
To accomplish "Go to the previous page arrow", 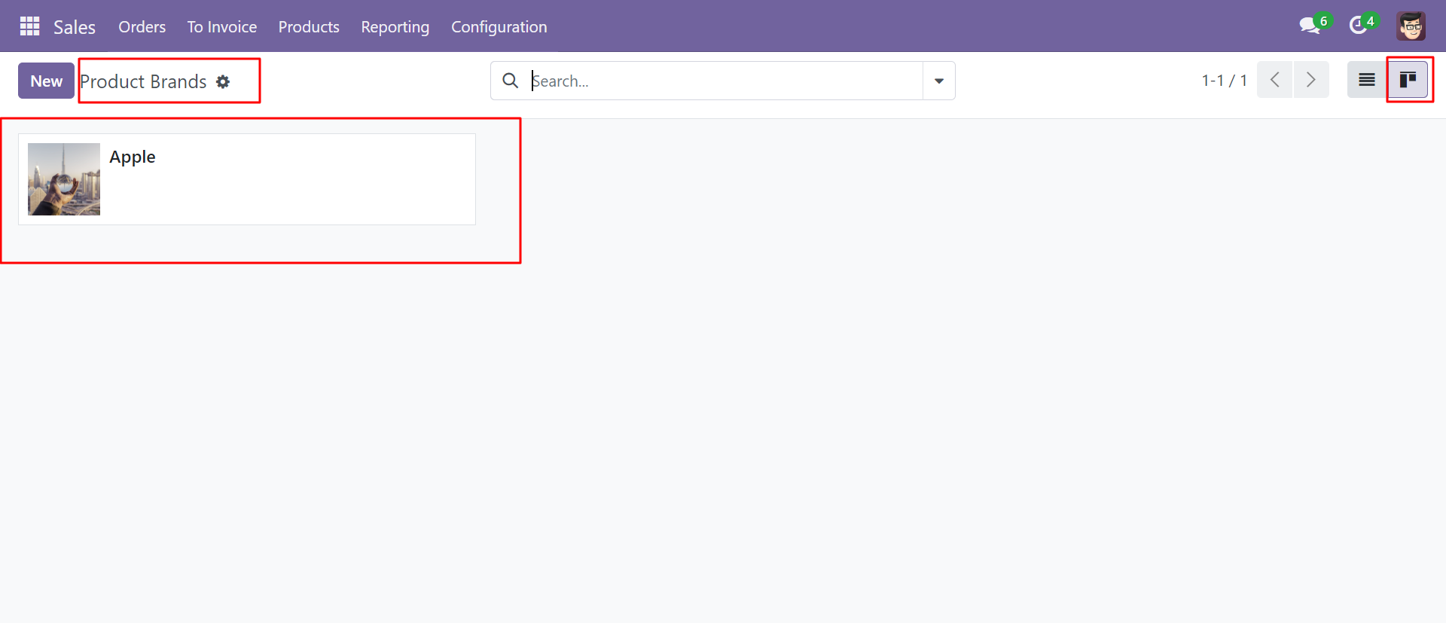I will pyautogui.click(x=1274, y=80).
